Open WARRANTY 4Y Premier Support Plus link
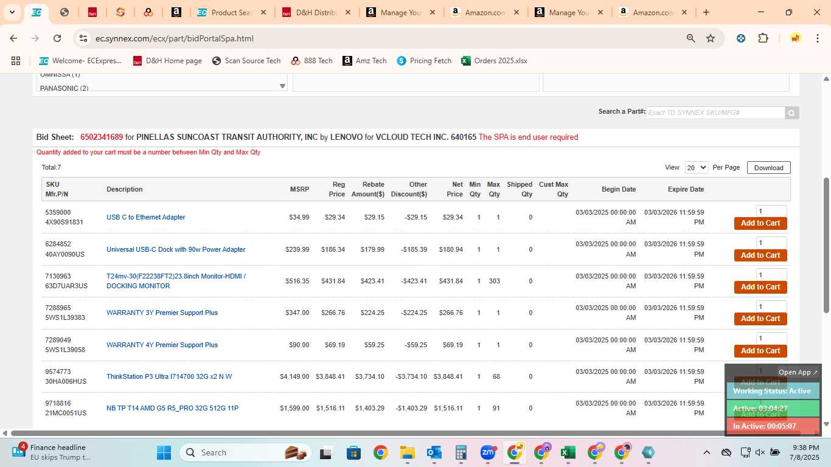 162,345
